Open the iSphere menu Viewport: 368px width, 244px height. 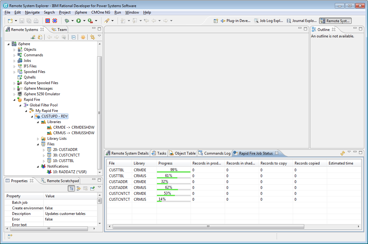(x=81, y=12)
